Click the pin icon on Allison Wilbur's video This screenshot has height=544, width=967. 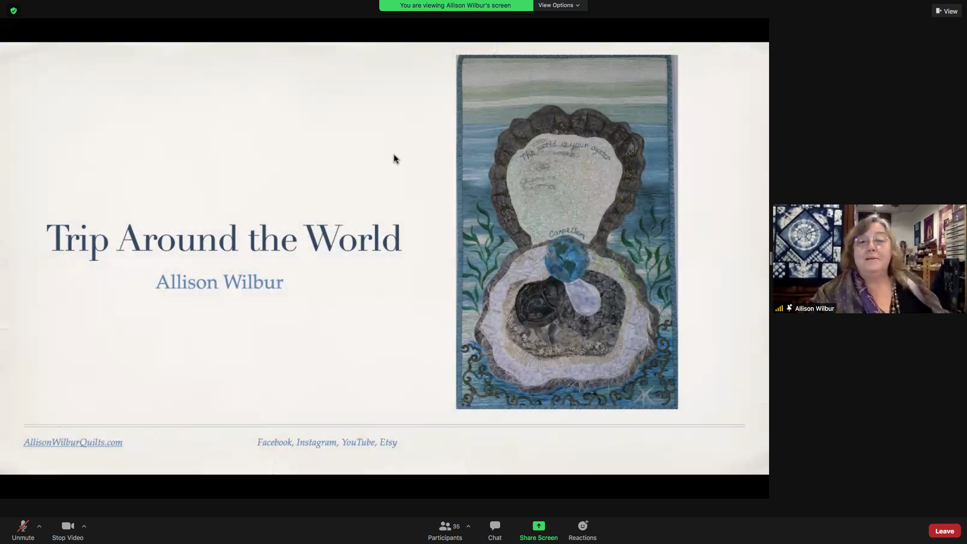789,308
